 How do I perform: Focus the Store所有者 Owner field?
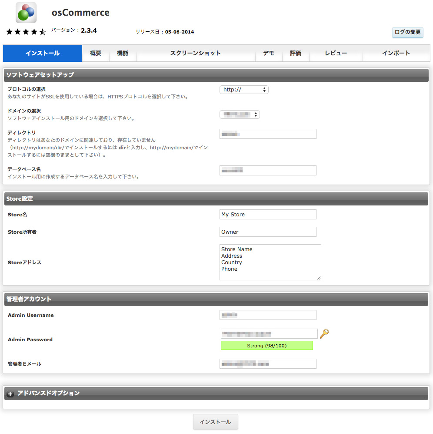pyautogui.click(x=268, y=232)
